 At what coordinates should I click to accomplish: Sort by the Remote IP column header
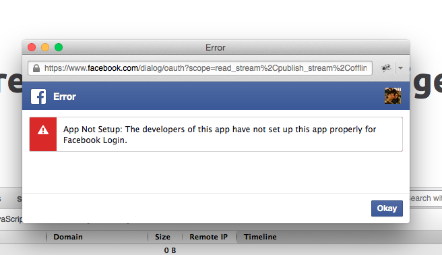(210, 237)
